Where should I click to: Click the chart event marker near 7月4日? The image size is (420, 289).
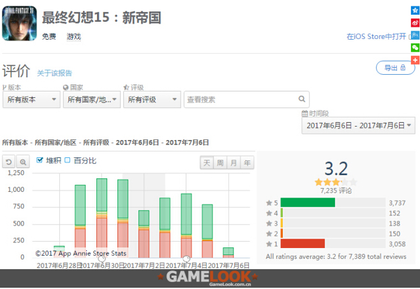[186, 259]
